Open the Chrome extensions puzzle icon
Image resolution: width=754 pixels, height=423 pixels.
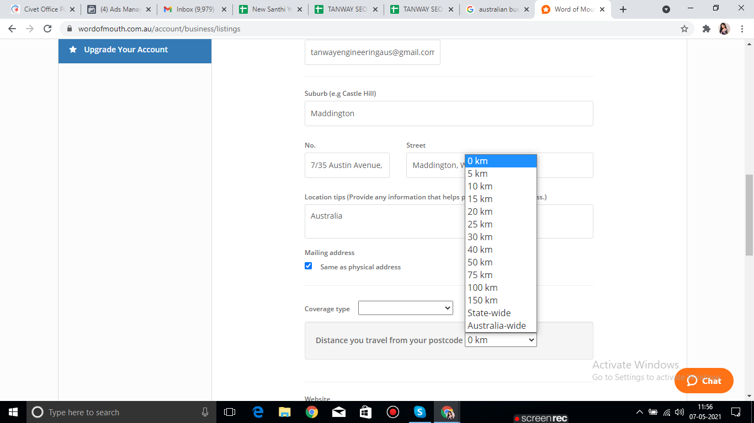706,29
